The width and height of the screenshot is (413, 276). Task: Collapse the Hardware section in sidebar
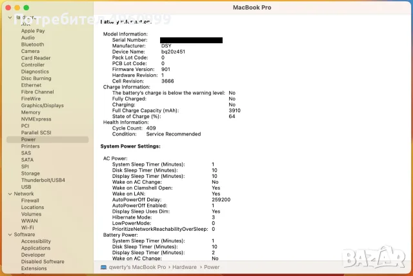(10, 17)
